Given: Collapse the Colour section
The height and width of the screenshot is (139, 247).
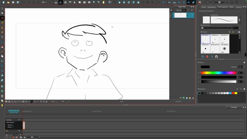Looking at the screenshot, I should pyautogui.click(x=199, y=62).
